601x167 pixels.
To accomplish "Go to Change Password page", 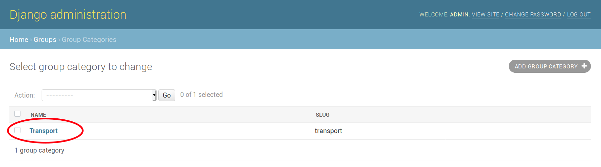I will 533,14.
